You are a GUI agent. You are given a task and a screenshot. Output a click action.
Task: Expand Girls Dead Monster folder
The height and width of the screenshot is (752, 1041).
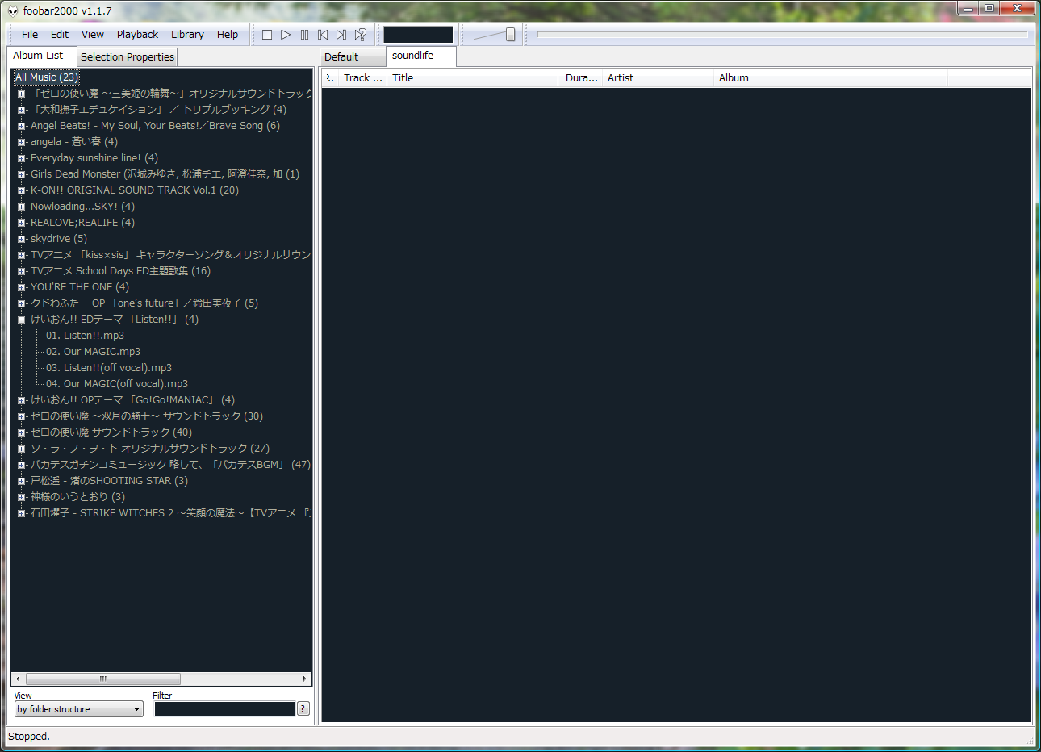coord(21,174)
